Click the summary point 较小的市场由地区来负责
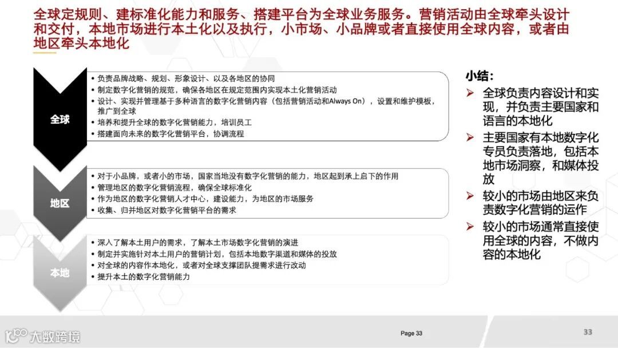The height and width of the screenshot is (348, 618). click(541, 203)
